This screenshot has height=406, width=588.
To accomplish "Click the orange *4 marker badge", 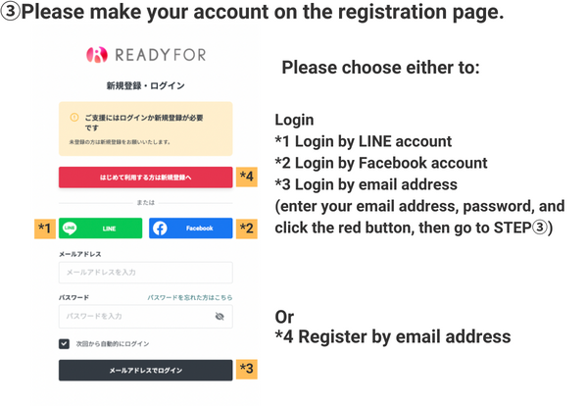I will (x=247, y=177).
